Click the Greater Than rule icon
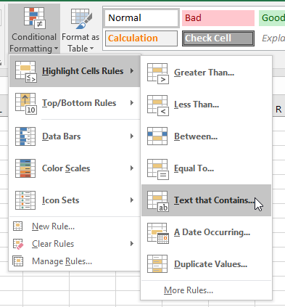Viewport: 285px width, 307px height. click(158, 73)
